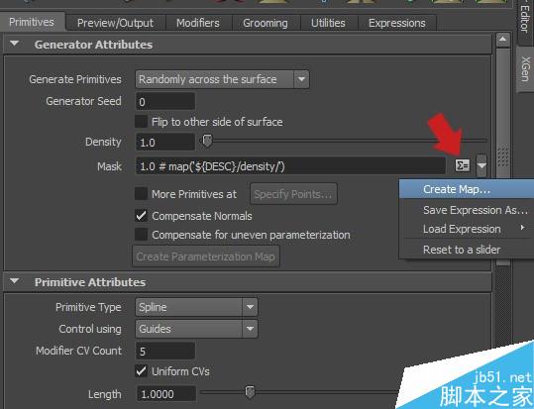Open the Expressions tab
The height and width of the screenshot is (409, 534).
click(396, 23)
